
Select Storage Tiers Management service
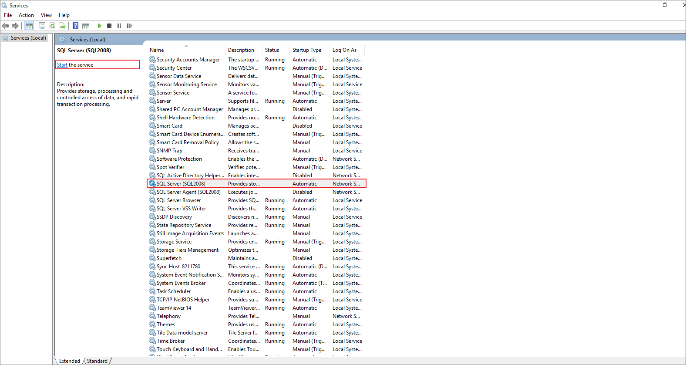[x=188, y=250]
